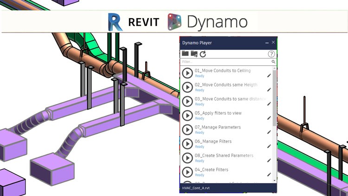Edit 03_Move Conduits to same distance inputs
This screenshot has width=348, height=196.
pyautogui.click(x=269, y=104)
